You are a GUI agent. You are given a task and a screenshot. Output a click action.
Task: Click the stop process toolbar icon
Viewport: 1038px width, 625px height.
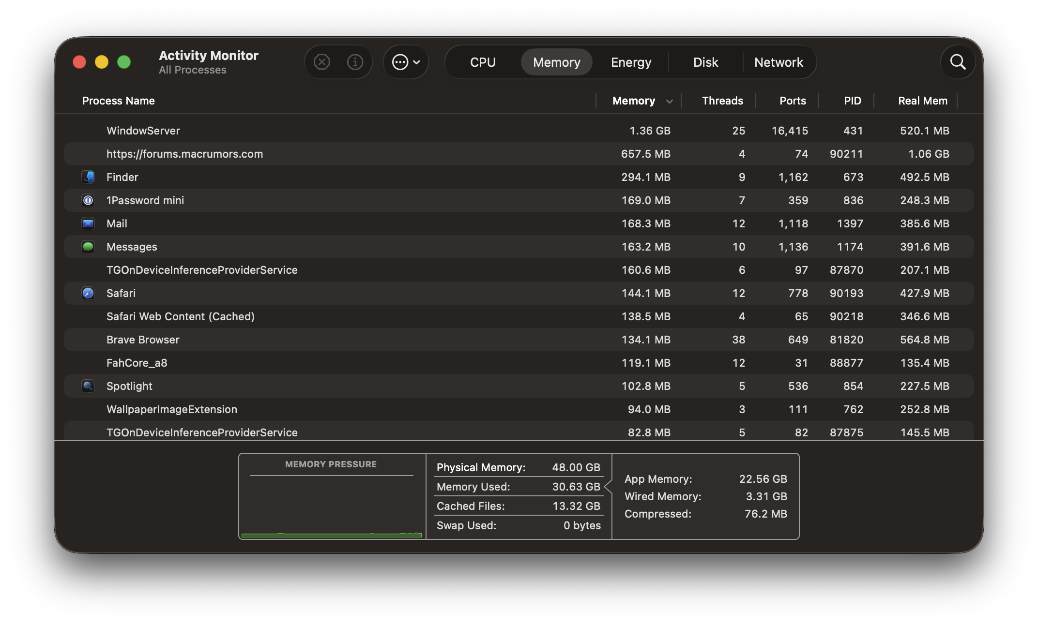(x=321, y=62)
